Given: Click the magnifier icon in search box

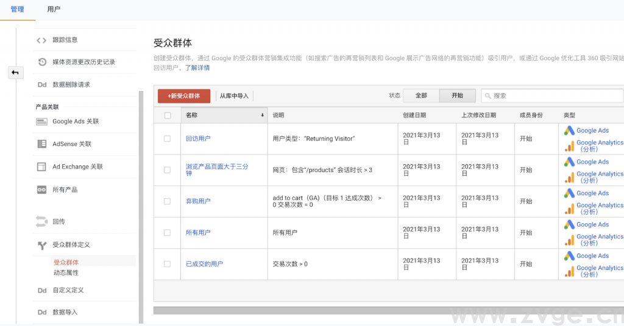Looking at the screenshot, I should click(488, 95).
